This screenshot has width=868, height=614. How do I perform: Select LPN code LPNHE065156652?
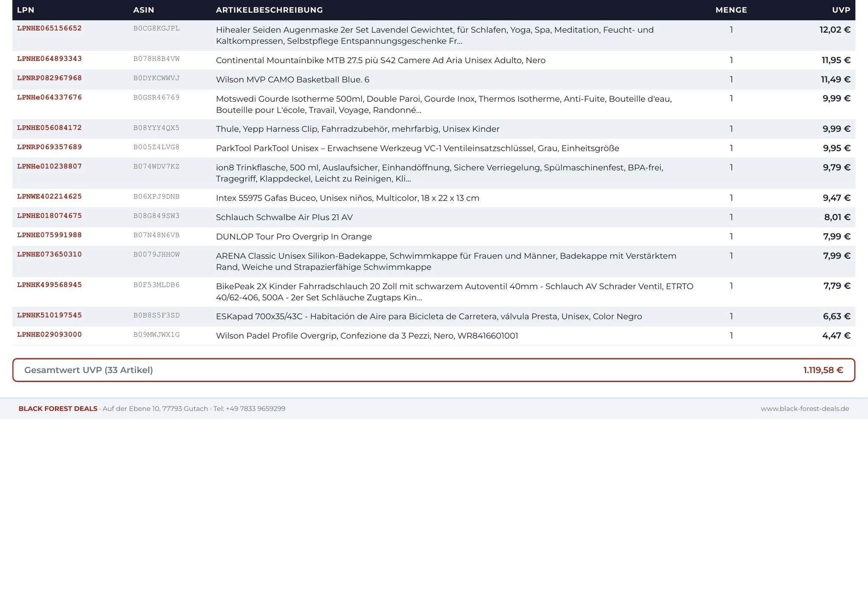coord(49,28)
